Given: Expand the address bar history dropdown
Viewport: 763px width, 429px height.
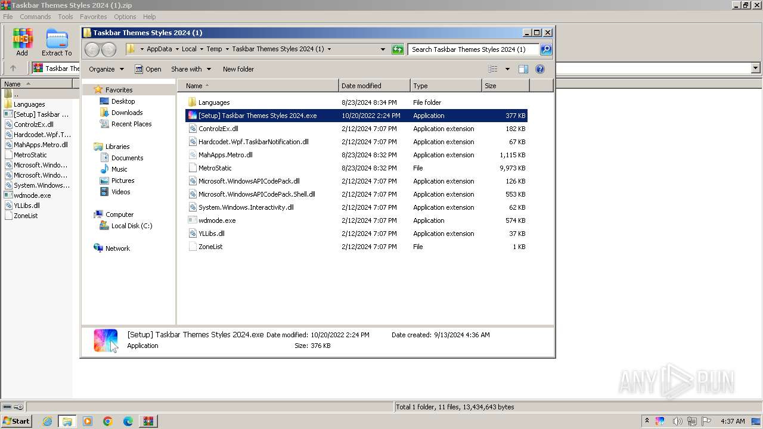Looking at the screenshot, I should 383,49.
